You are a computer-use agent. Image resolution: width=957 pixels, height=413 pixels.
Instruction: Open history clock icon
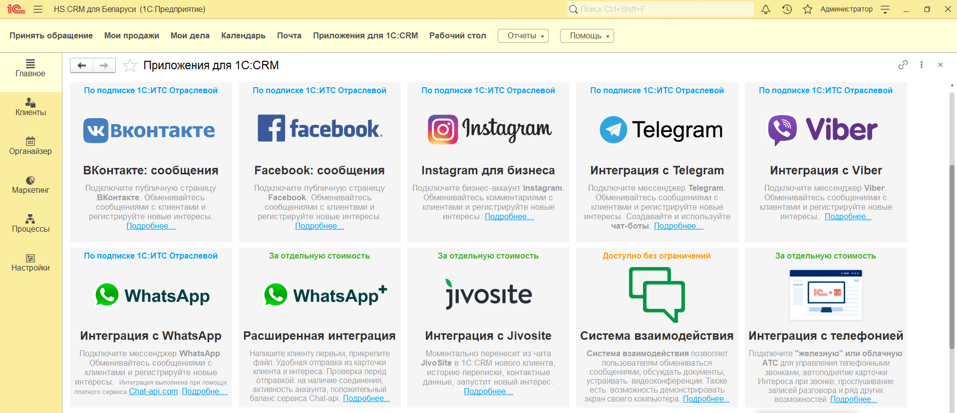(x=787, y=9)
